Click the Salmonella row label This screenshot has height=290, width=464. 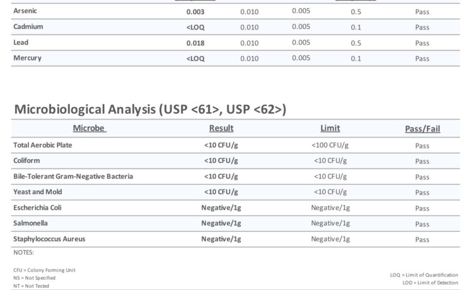pyautogui.click(x=31, y=223)
